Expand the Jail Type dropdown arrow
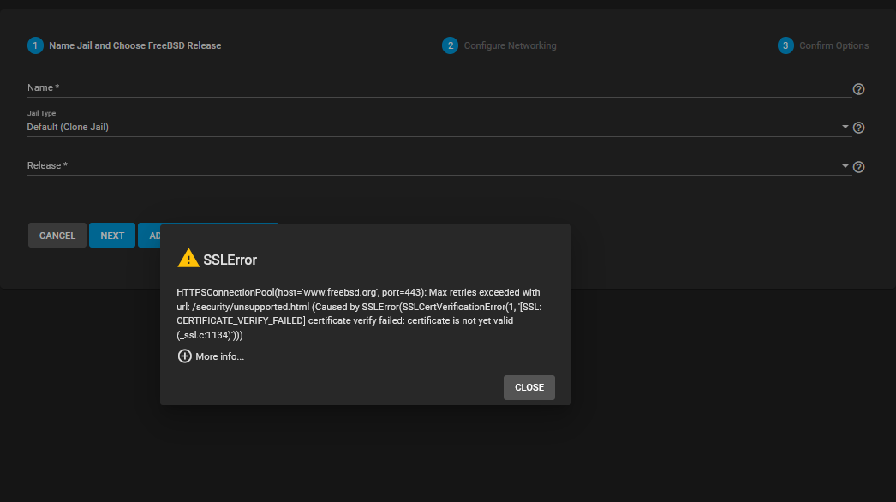Screen dimensions: 896x502 coord(845,127)
